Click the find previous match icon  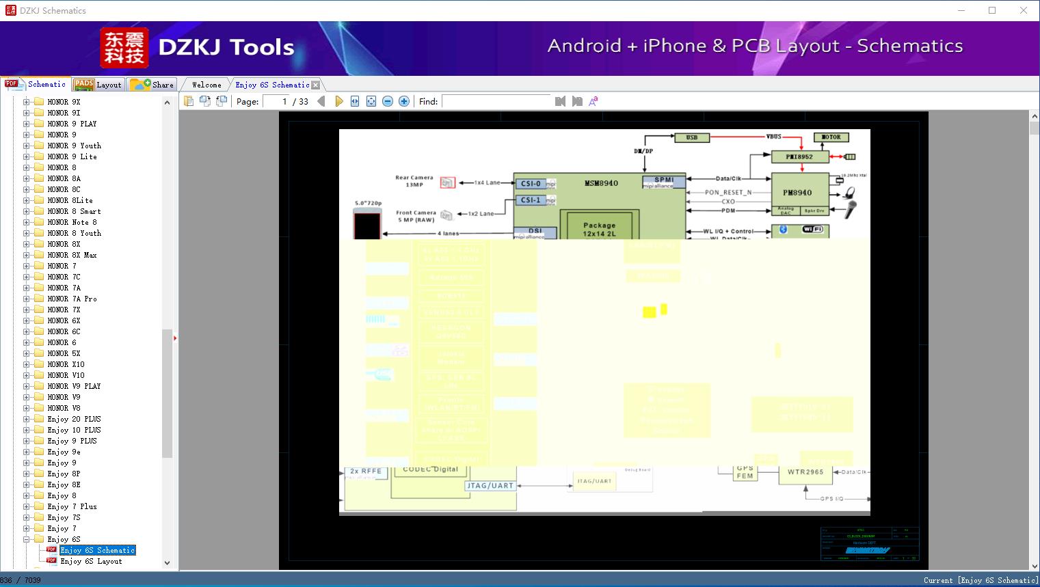point(561,101)
